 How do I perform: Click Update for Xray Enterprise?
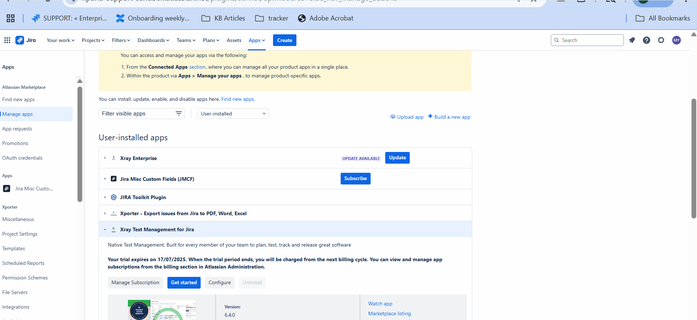click(x=397, y=158)
